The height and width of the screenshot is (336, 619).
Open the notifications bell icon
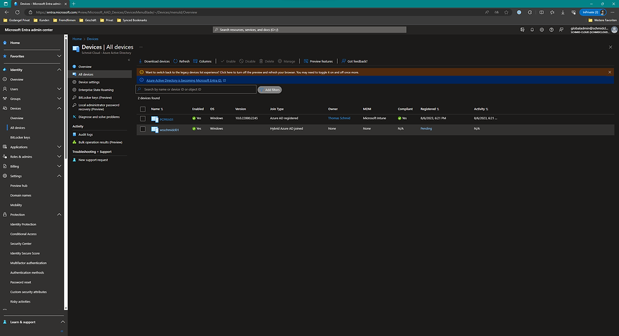[x=532, y=30]
